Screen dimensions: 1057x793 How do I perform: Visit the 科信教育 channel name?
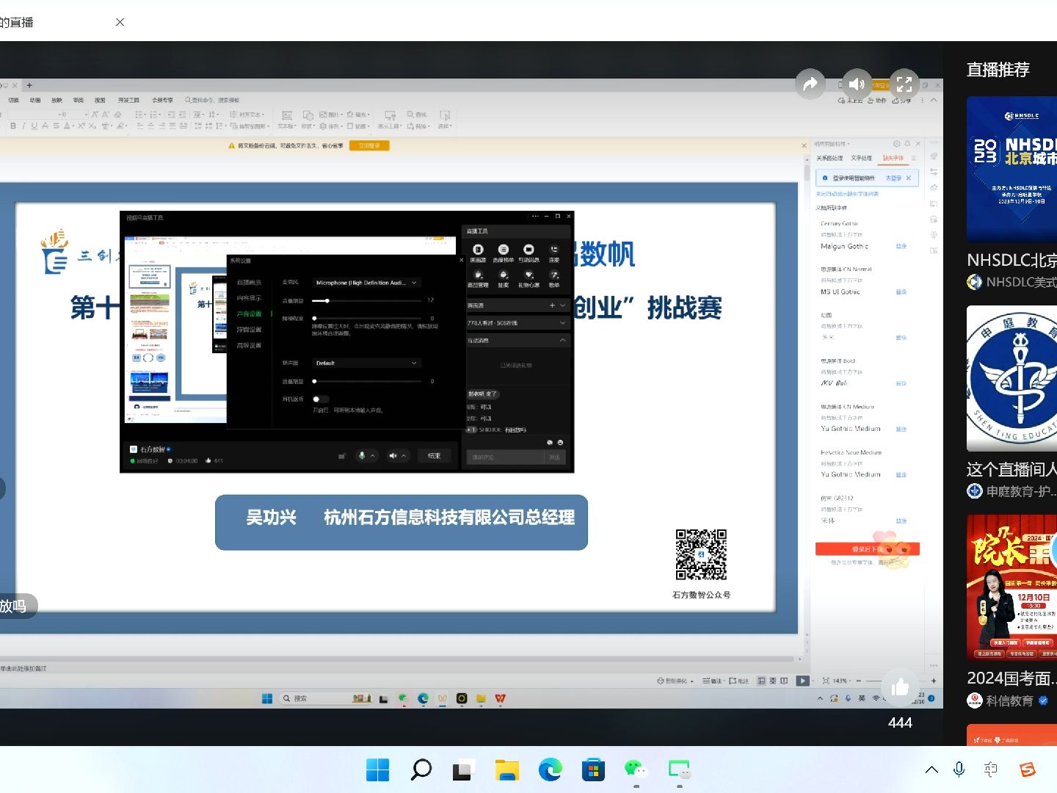tap(1009, 700)
